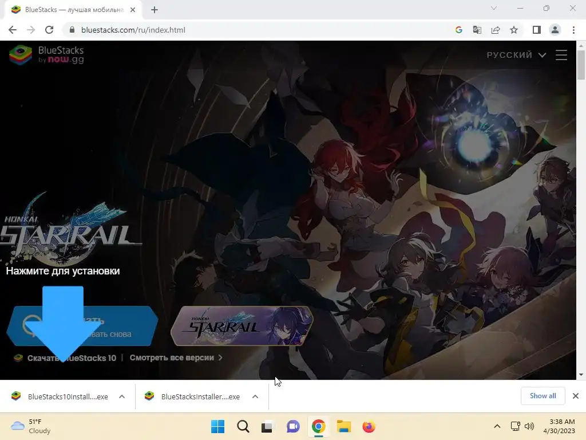Click the scrollbar up arrow
The height and width of the screenshot is (440, 586).
point(581,46)
